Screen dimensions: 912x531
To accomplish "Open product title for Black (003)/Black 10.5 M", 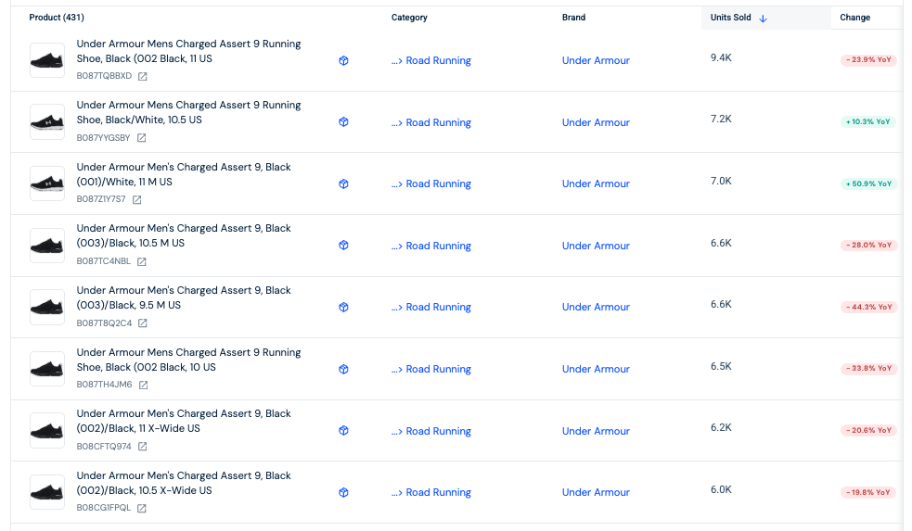I will click(184, 235).
